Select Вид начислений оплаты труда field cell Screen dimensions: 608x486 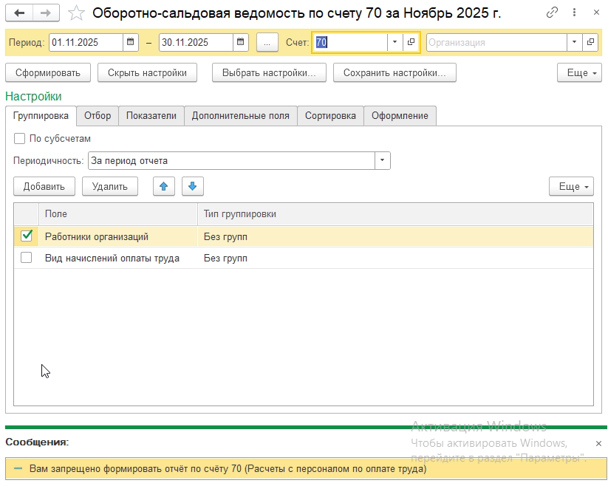(x=118, y=258)
